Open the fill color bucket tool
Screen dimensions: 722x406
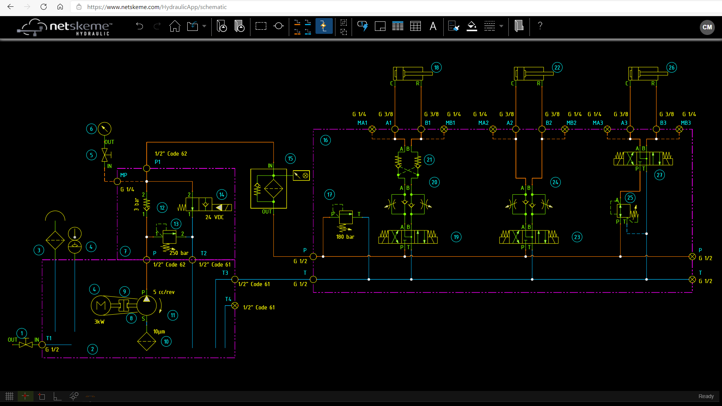click(472, 26)
